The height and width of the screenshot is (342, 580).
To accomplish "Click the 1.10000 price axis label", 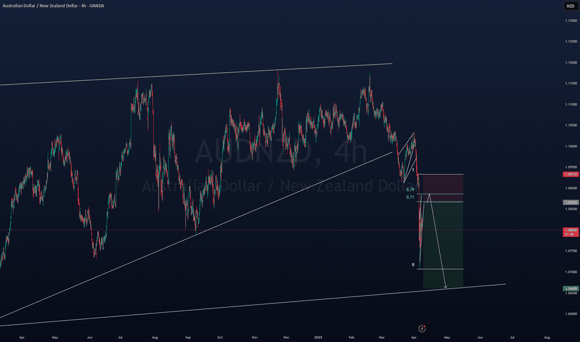I will tap(571, 146).
